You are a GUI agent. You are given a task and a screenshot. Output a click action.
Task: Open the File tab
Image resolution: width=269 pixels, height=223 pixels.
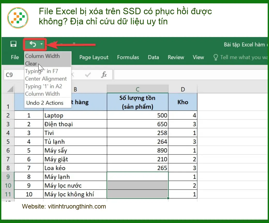15,57
